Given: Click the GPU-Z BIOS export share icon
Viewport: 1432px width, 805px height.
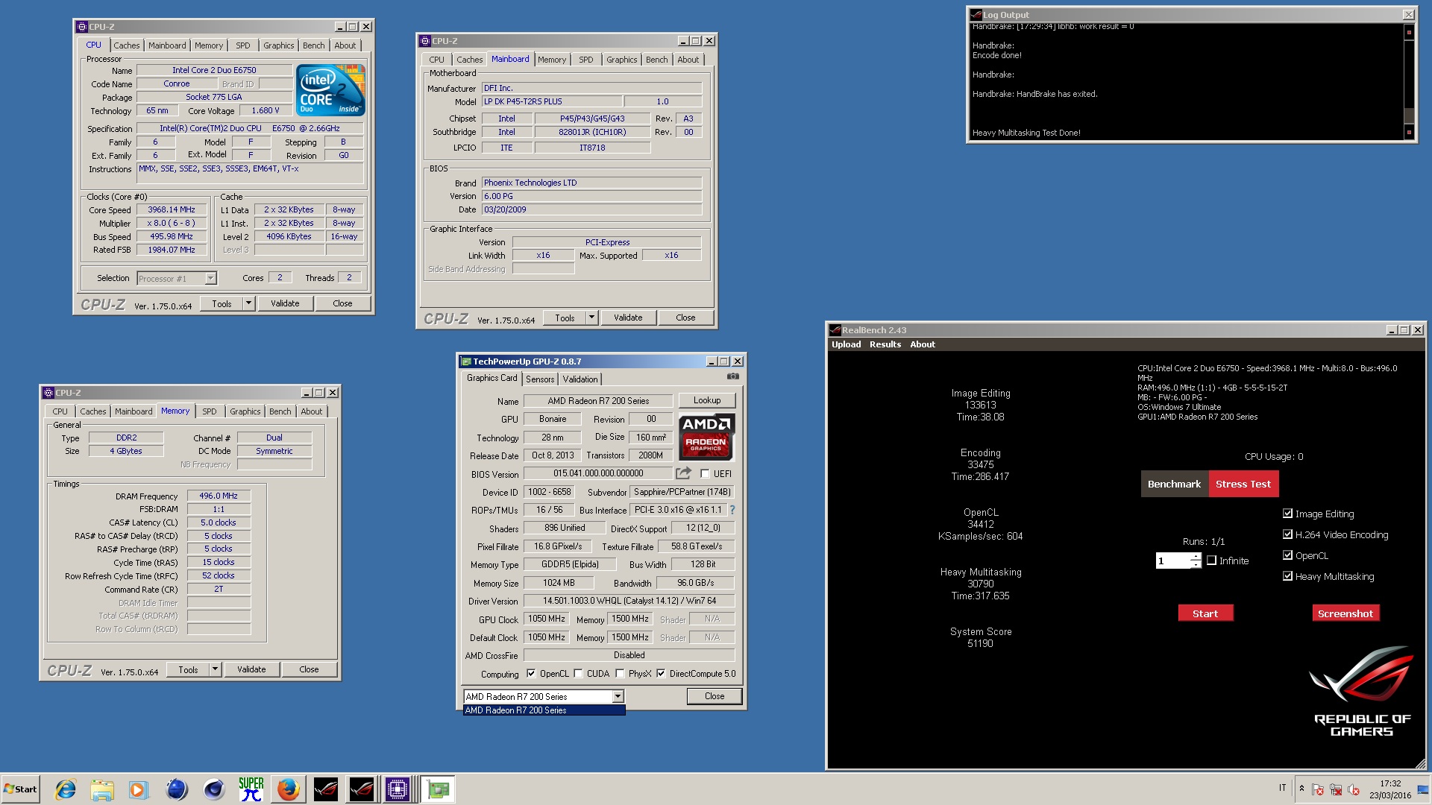Looking at the screenshot, I should (x=683, y=473).
